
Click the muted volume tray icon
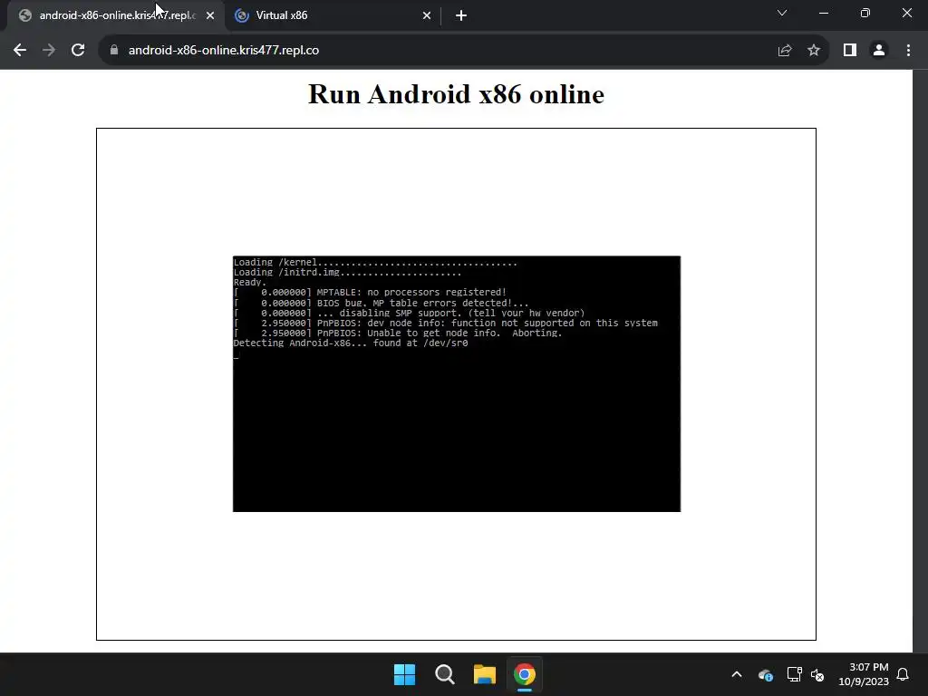pos(817,674)
